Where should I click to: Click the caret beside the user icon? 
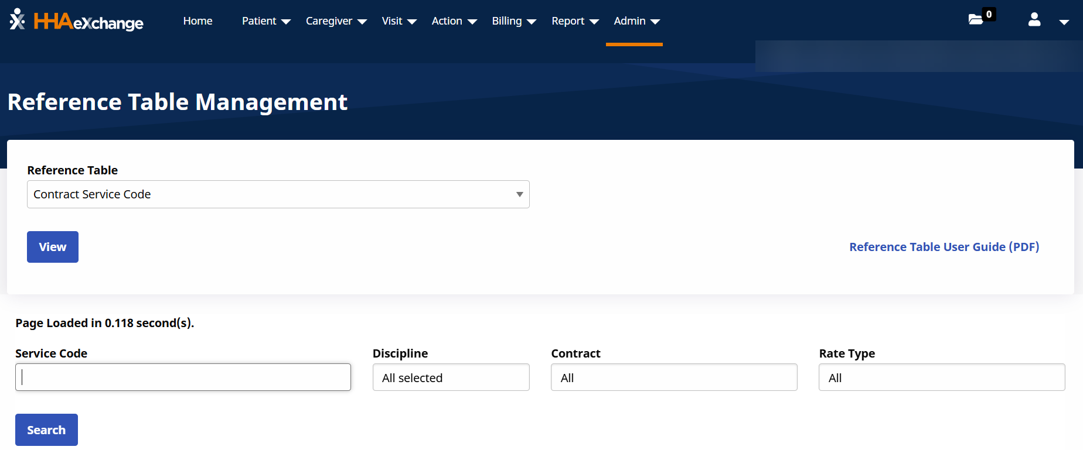pyautogui.click(x=1064, y=22)
